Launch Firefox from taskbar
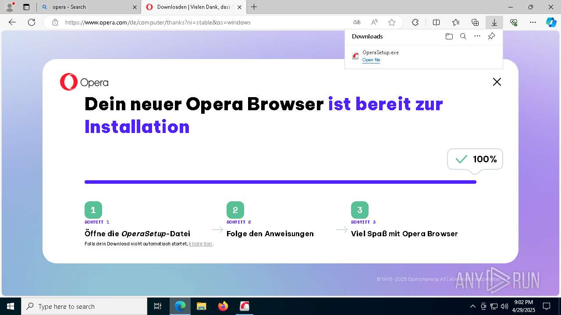Viewport: 561px width, 315px height. coord(223,306)
